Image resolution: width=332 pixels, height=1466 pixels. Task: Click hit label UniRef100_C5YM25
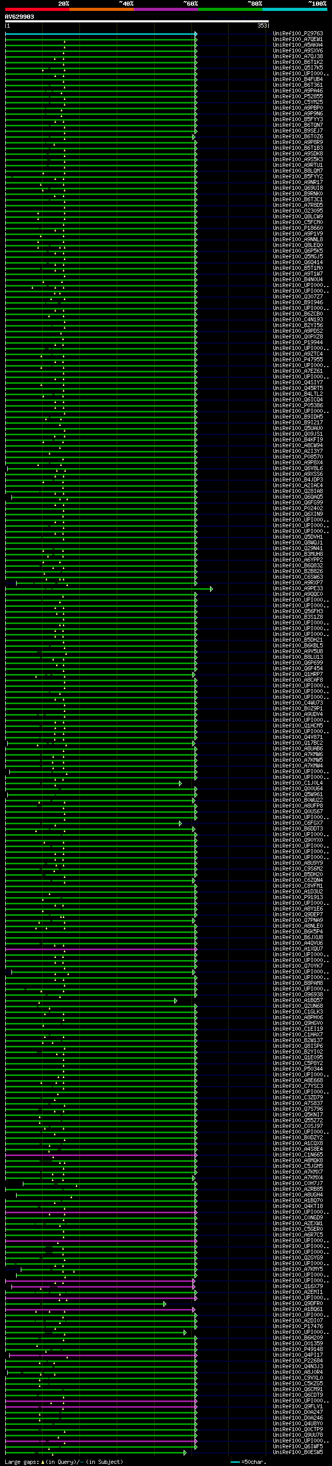(x=298, y=102)
